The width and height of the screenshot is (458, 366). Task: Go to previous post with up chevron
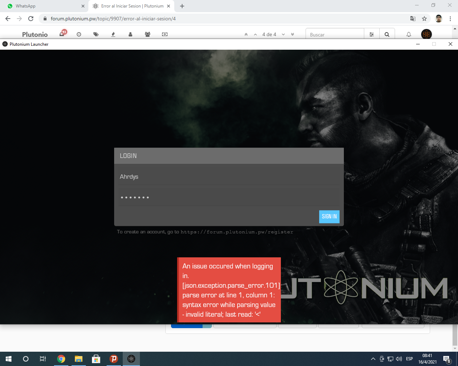click(255, 35)
